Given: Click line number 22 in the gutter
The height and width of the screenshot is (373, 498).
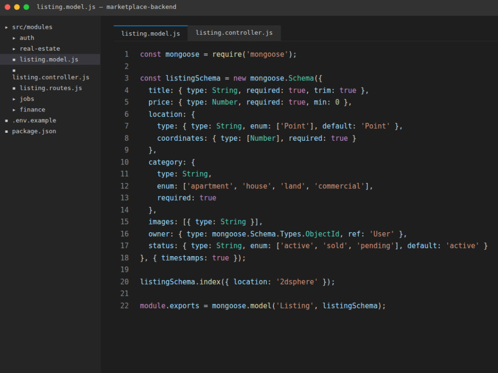Looking at the screenshot, I should point(124,306).
